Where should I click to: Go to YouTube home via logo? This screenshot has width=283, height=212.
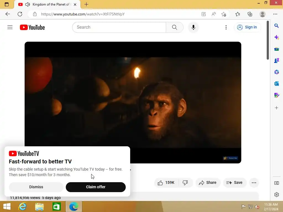32,27
